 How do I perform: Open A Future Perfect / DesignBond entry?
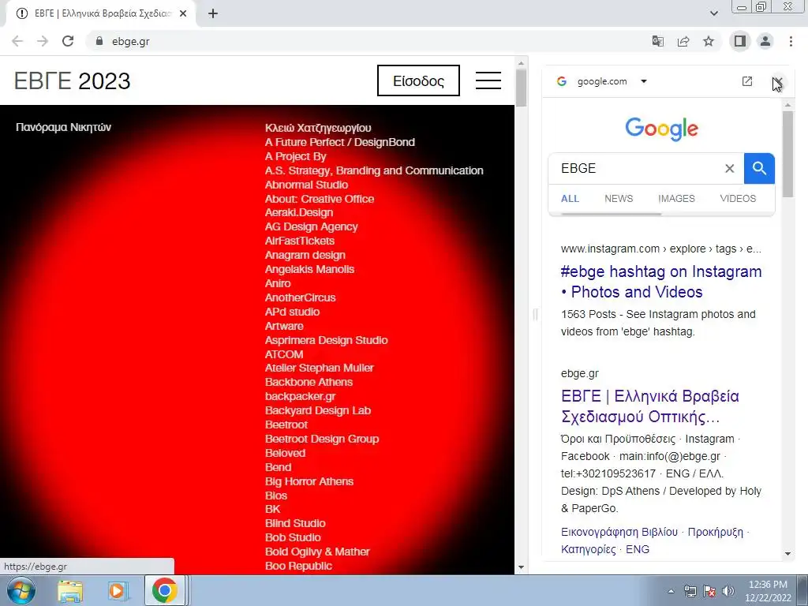[339, 142]
